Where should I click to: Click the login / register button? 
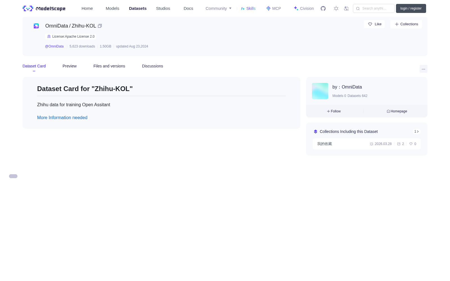tap(411, 8)
